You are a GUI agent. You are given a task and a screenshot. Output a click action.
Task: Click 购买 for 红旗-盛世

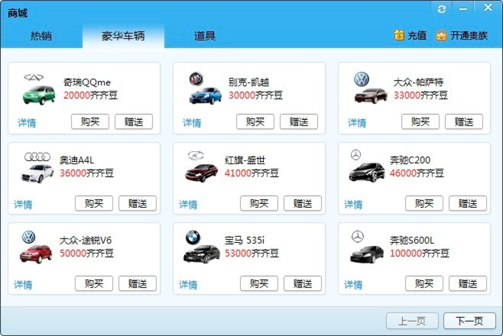tap(259, 204)
